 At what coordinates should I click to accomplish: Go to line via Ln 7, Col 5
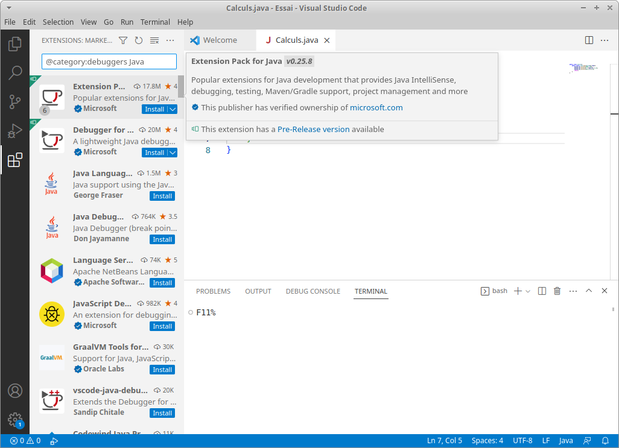[x=445, y=441]
